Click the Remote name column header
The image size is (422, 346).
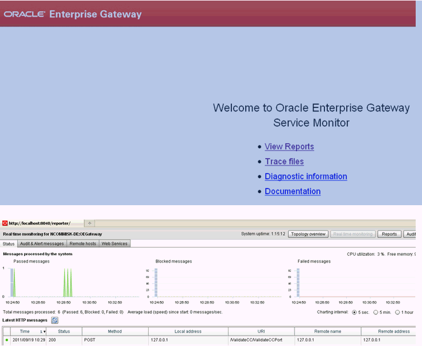coord(328,332)
